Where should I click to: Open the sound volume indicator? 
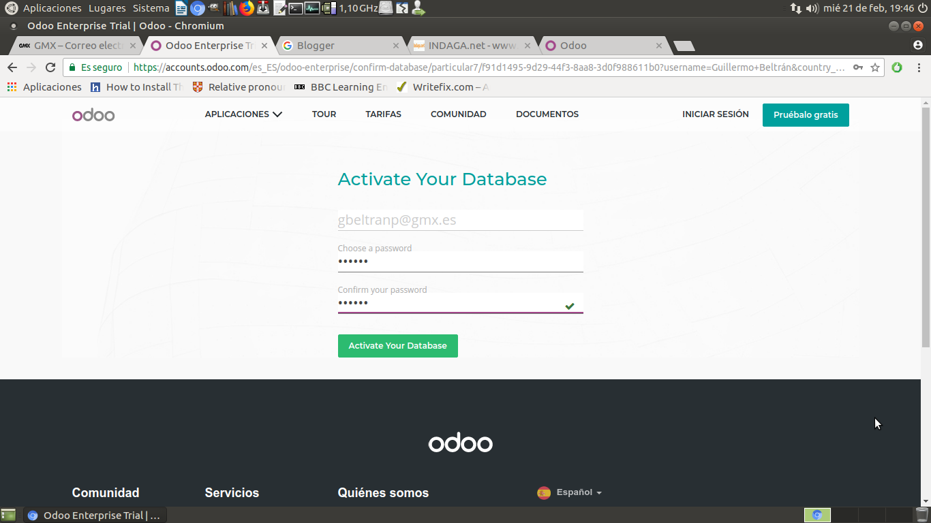812,8
